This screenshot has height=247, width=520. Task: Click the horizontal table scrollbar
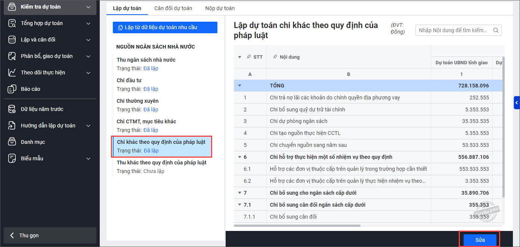[x=297, y=226]
